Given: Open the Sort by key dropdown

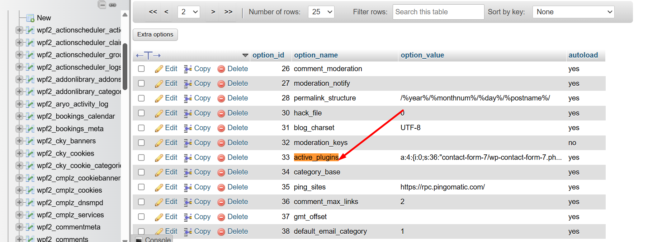Looking at the screenshot, I should click(x=573, y=12).
